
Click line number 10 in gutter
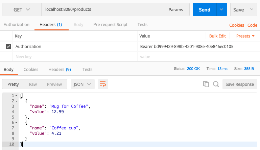(11, 144)
